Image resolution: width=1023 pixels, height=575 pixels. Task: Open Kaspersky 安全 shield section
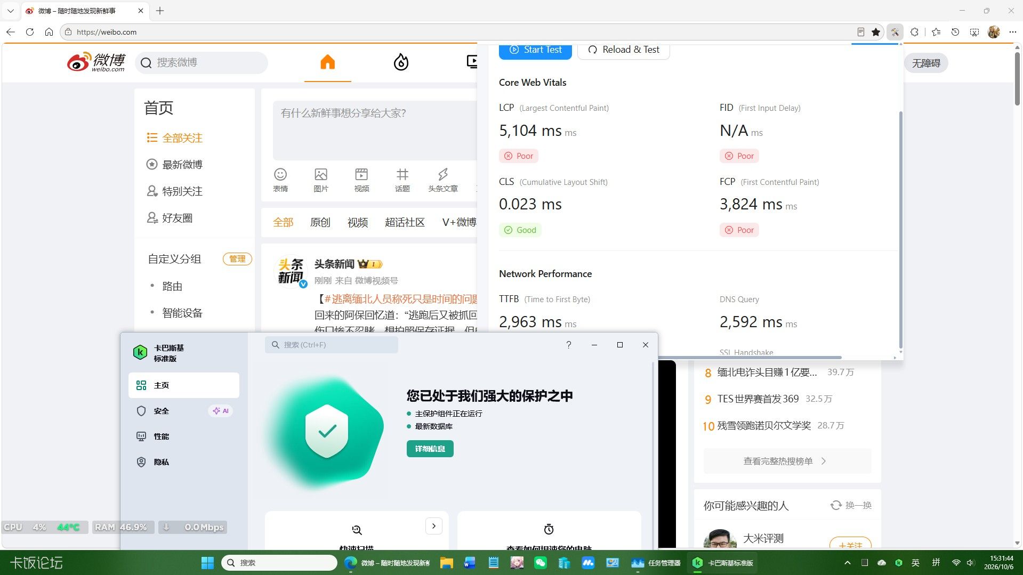tap(183, 411)
